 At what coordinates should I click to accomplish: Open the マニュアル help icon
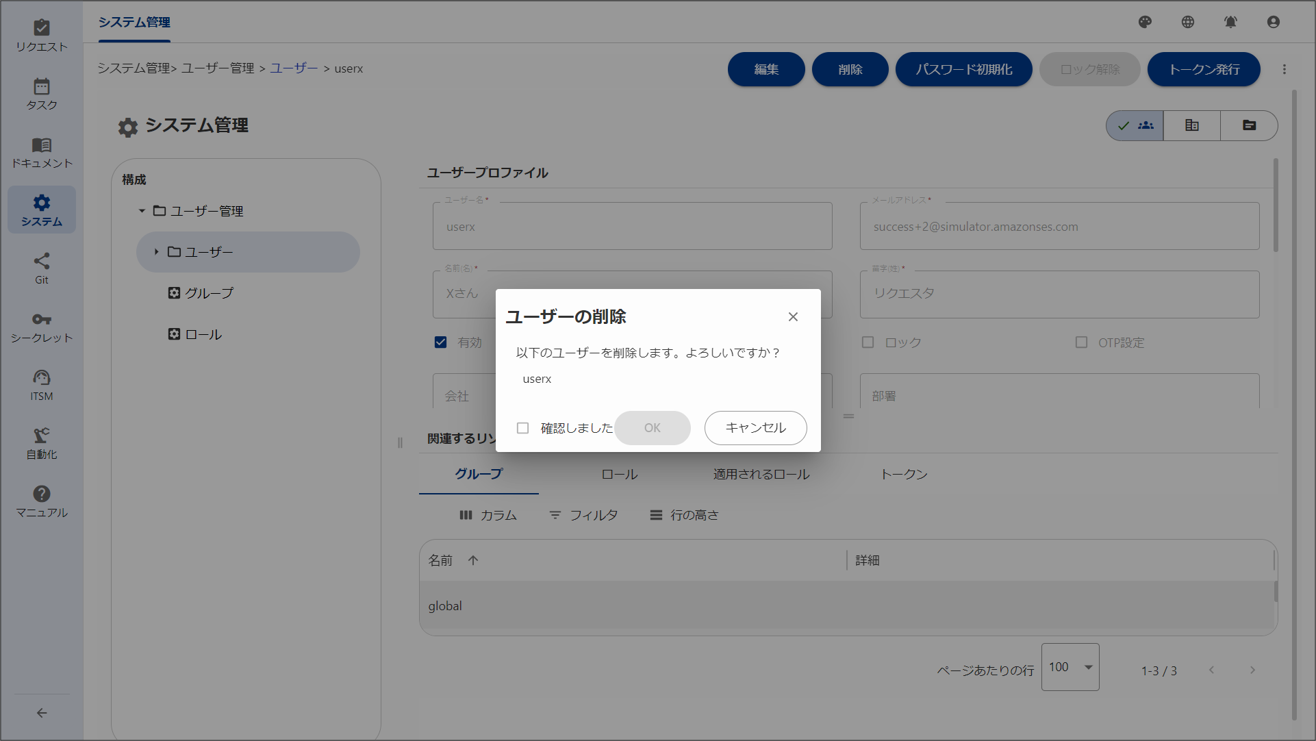42,501
